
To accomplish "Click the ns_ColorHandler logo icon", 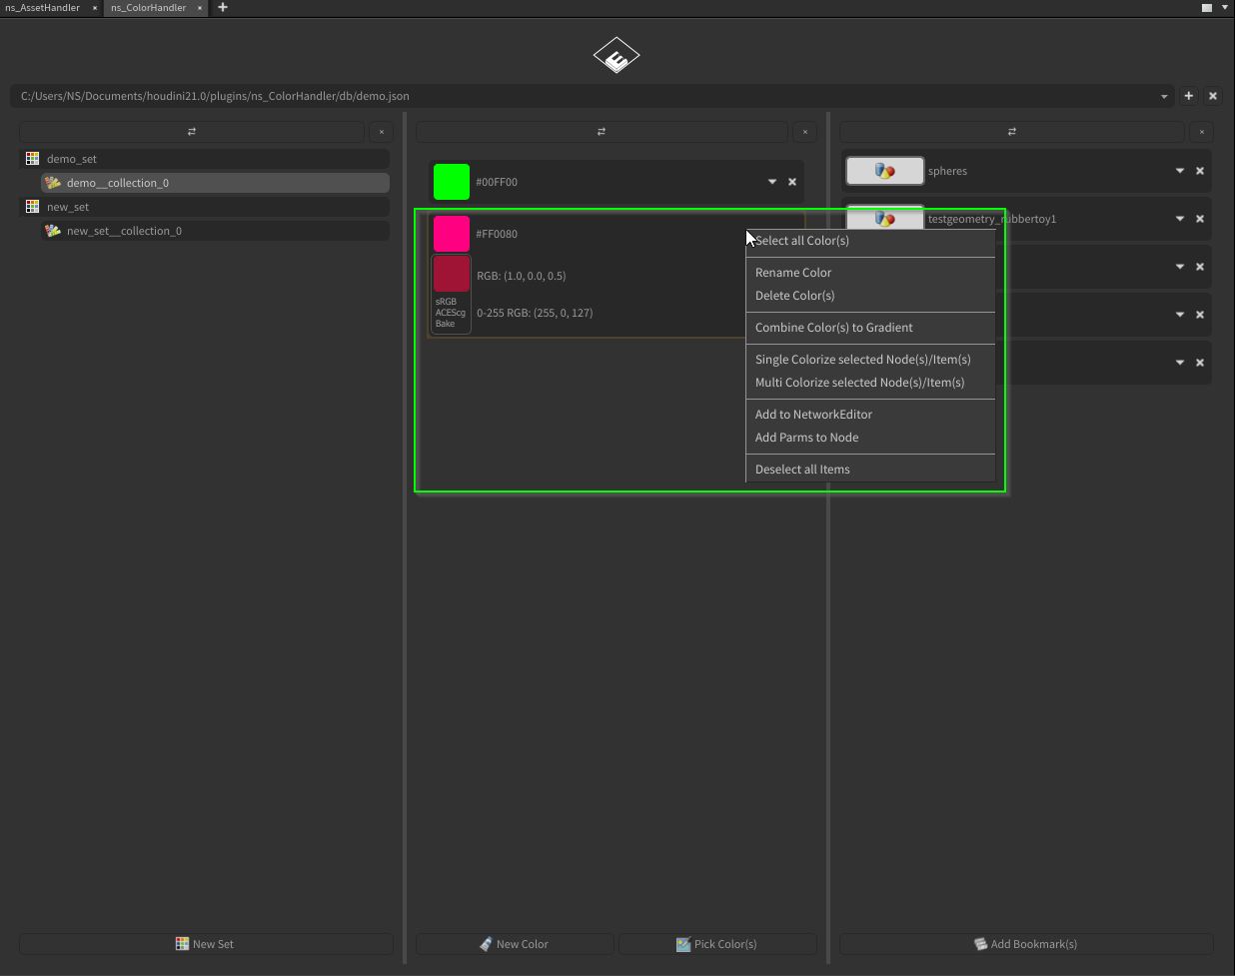I will point(616,56).
